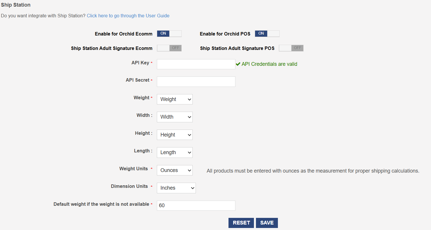Open the Weight Units Ounces dropdown
Viewport: 431px width, 230px height.
(x=174, y=170)
